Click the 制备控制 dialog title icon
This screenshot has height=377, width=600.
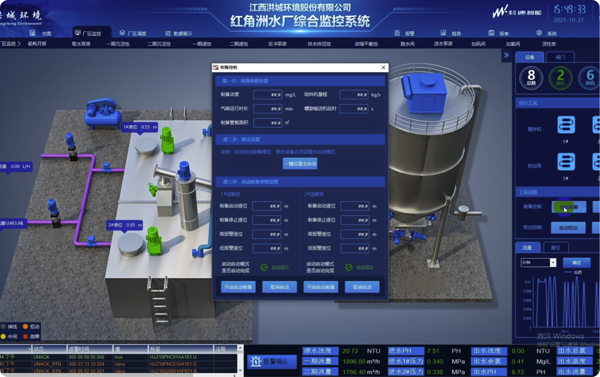tap(216, 67)
